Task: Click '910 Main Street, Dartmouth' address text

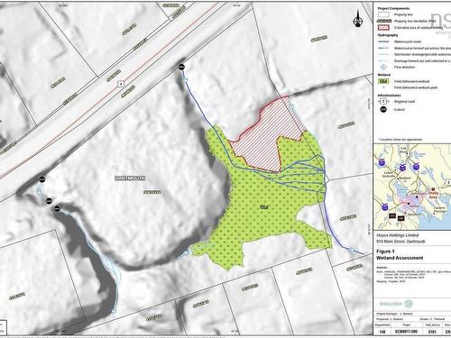Action: tap(400, 242)
